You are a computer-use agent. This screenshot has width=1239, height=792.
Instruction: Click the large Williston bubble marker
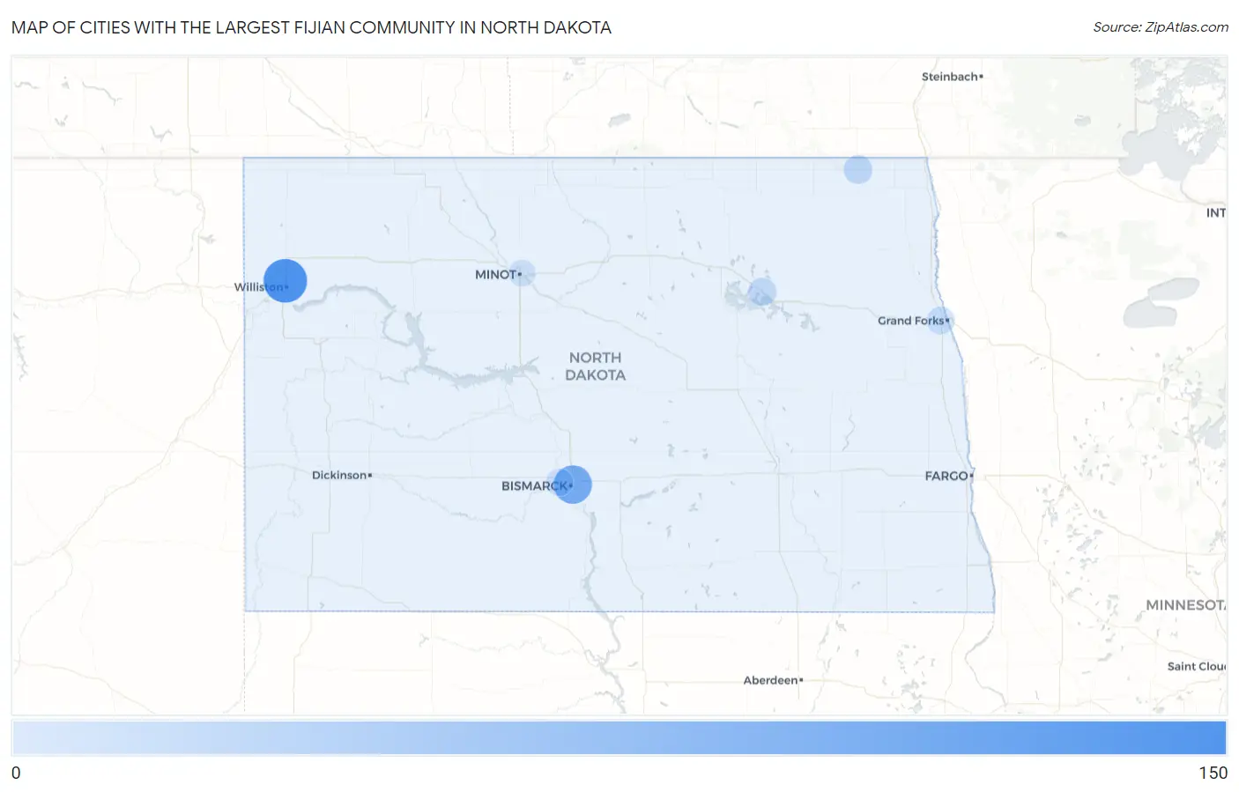tap(285, 280)
